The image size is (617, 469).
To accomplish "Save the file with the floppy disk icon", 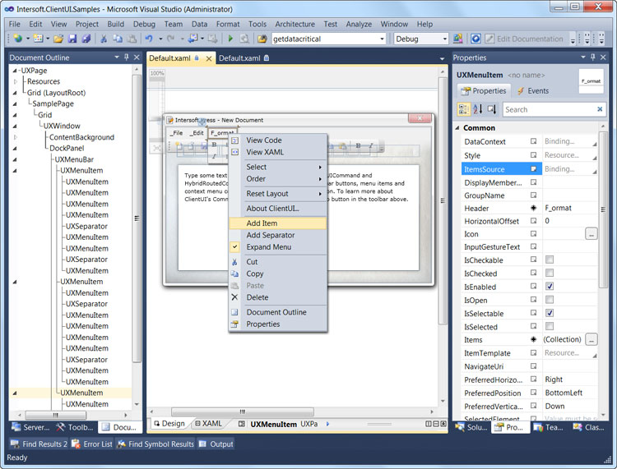I will tap(72, 39).
